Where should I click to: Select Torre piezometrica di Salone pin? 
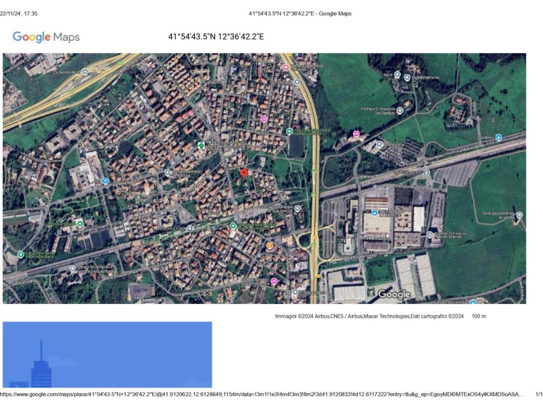pos(519,215)
